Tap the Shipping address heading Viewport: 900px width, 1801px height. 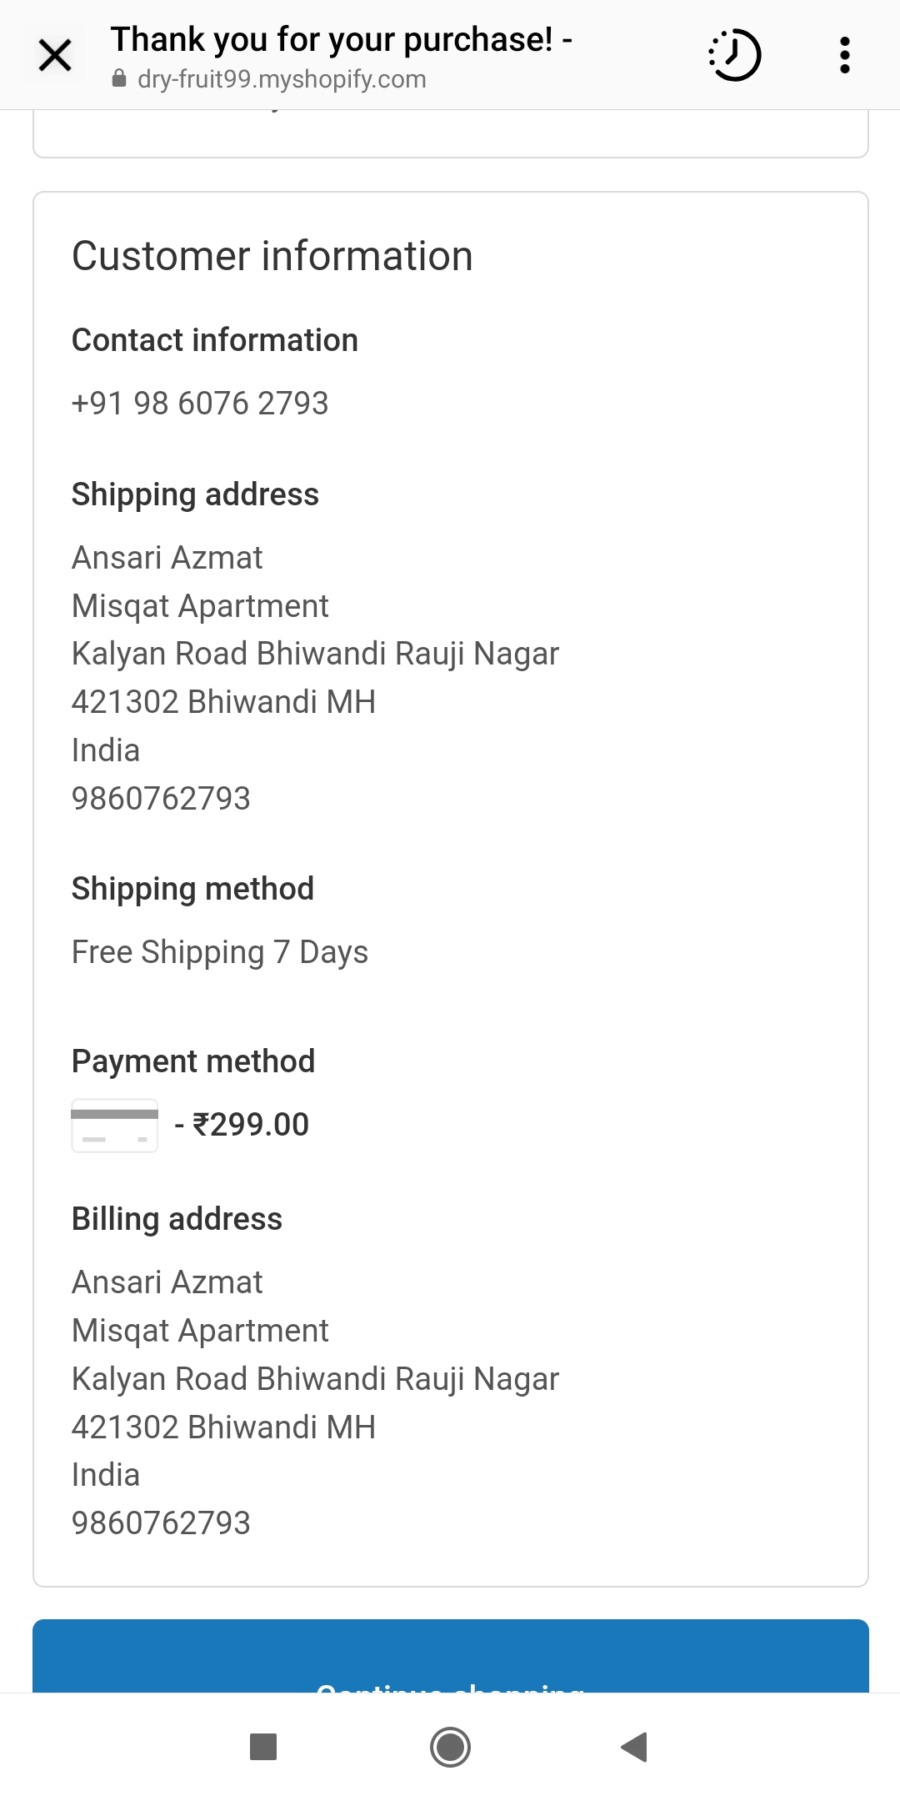pos(195,494)
